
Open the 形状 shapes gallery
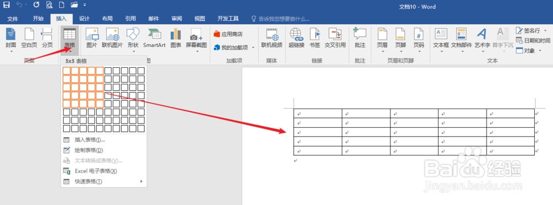click(133, 40)
